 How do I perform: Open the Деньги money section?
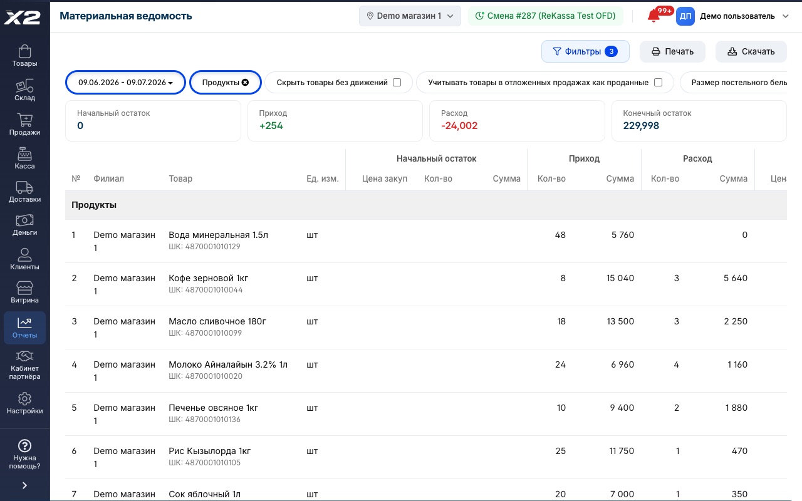pyautogui.click(x=24, y=225)
